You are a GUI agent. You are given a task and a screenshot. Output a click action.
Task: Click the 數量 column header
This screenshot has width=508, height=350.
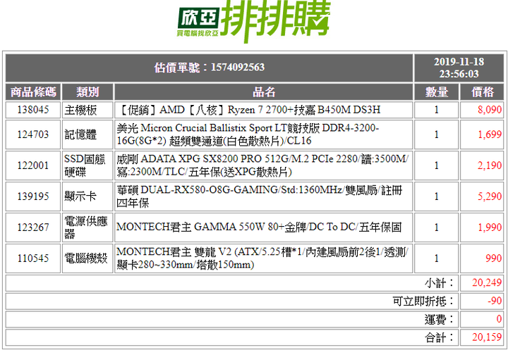tap(437, 92)
